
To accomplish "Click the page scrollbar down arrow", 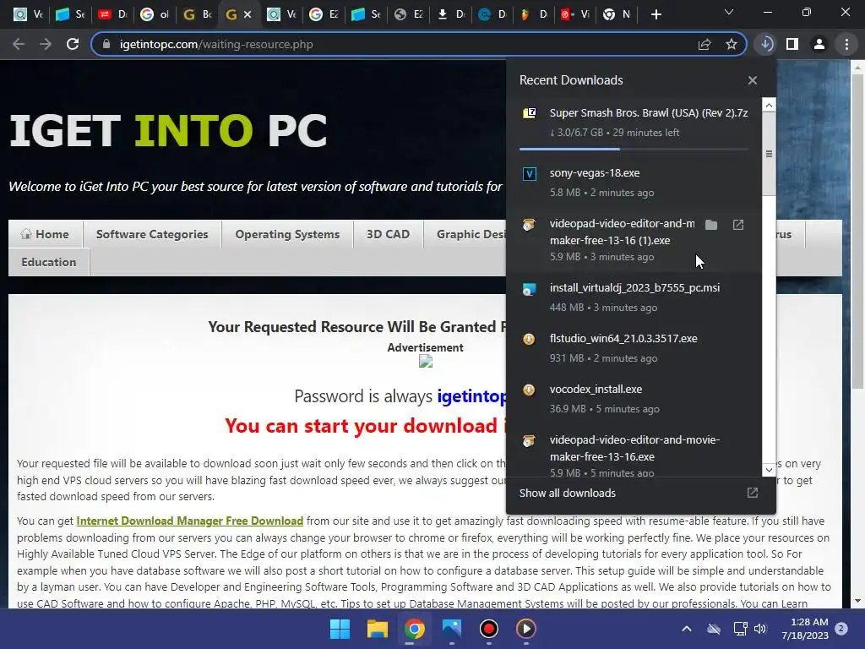I will point(858,601).
